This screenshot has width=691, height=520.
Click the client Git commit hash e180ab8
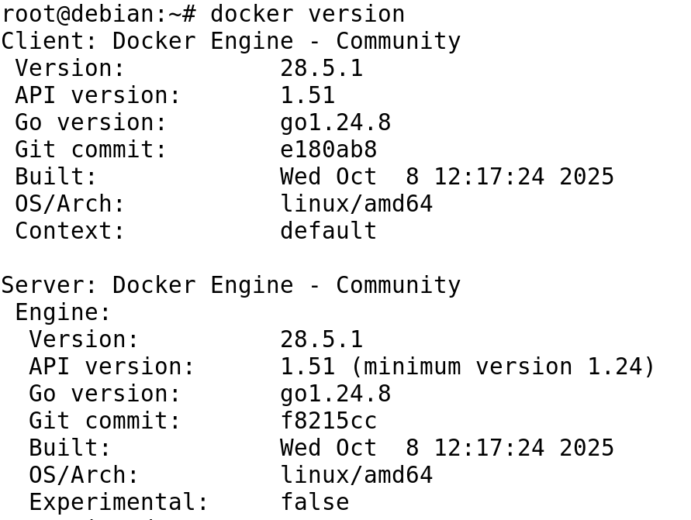(x=328, y=150)
